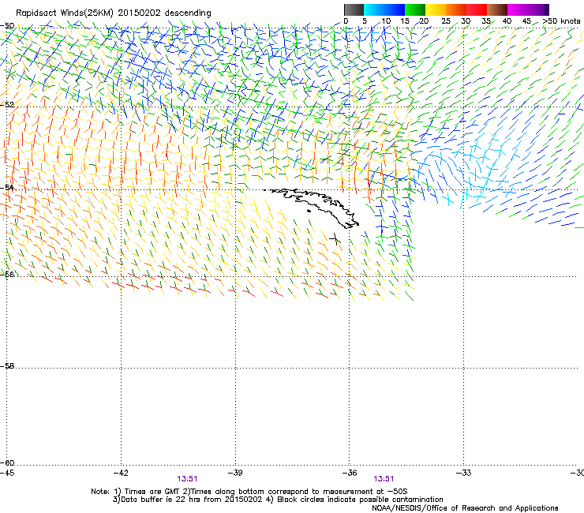Click the '-56' latitude axis label
The height and width of the screenshot is (513, 584).
(x=7, y=274)
